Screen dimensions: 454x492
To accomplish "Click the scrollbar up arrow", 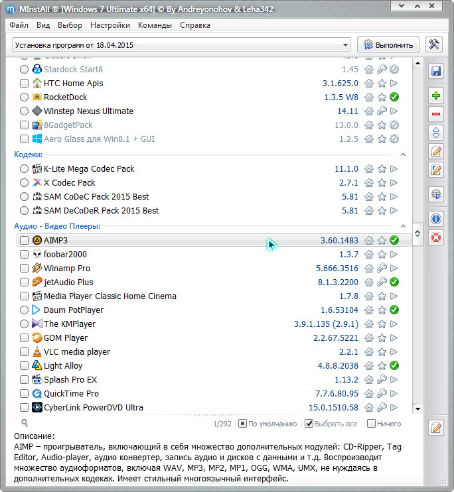I will 417,64.
